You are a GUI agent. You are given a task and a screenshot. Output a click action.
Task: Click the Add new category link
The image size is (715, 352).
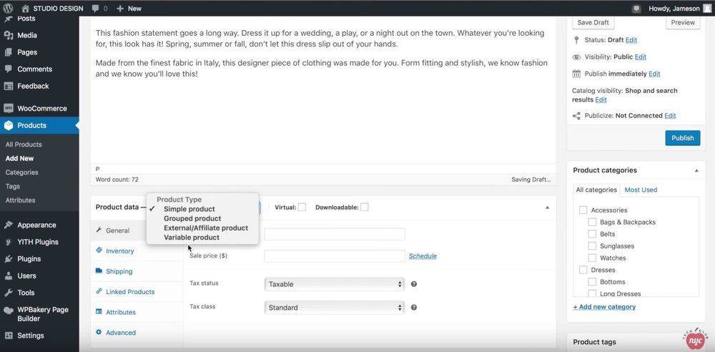[x=604, y=307]
